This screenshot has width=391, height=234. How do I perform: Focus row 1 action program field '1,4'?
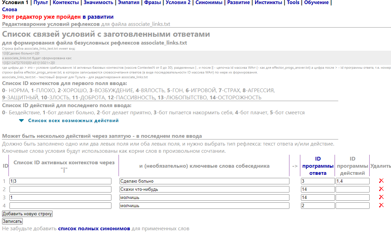352,181
